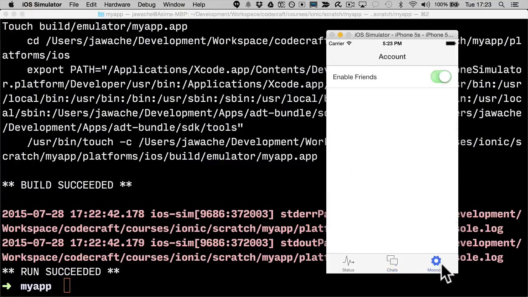Screen dimensions: 528x297
Task: Open the Google Drive menu bar icon
Action: pos(270,5)
